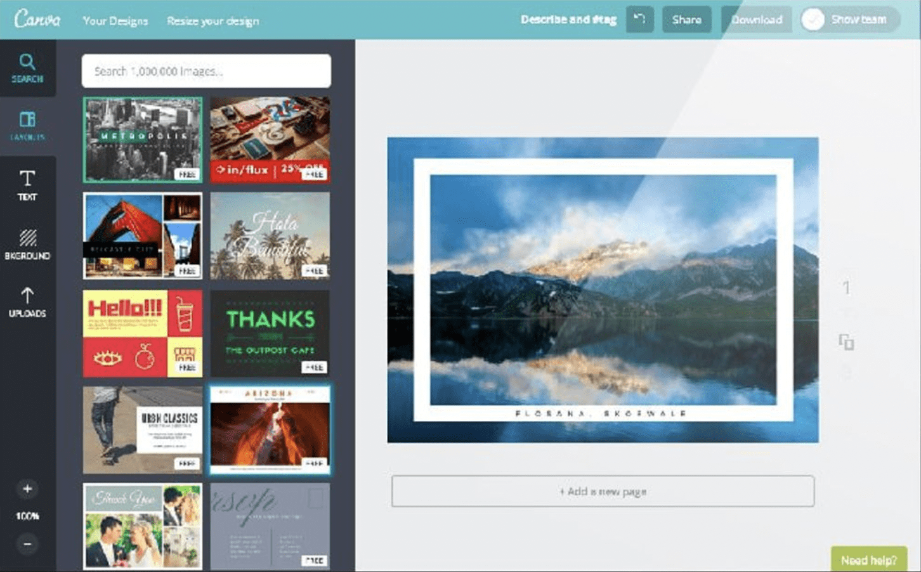Open the Background panel
Image resolution: width=921 pixels, height=572 pixels.
pos(27,244)
